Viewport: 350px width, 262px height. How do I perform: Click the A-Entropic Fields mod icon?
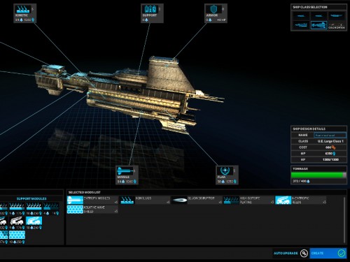point(283,200)
